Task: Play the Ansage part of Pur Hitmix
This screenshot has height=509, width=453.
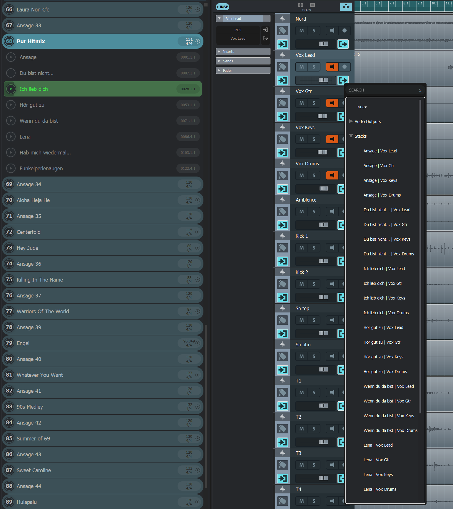Action: [11, 57]
